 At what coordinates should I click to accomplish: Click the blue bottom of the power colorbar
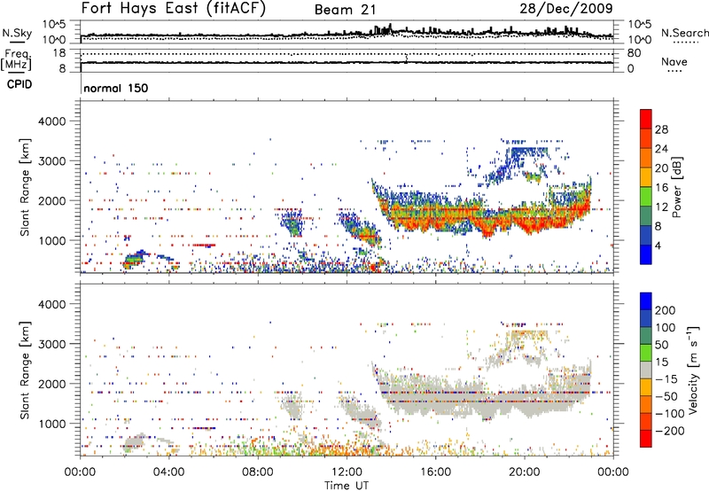646,256
